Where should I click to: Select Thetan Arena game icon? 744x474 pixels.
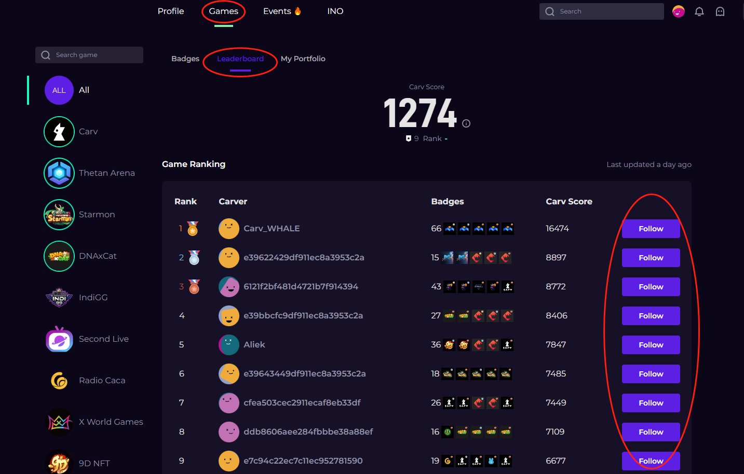point(59,173)
